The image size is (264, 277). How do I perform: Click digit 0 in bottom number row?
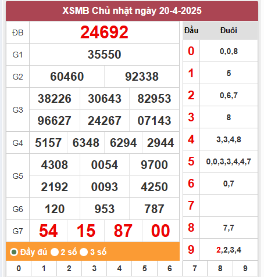[19, 268]
